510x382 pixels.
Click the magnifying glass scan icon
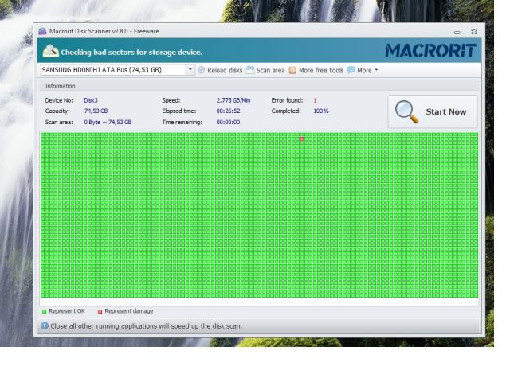coord(406,112)
